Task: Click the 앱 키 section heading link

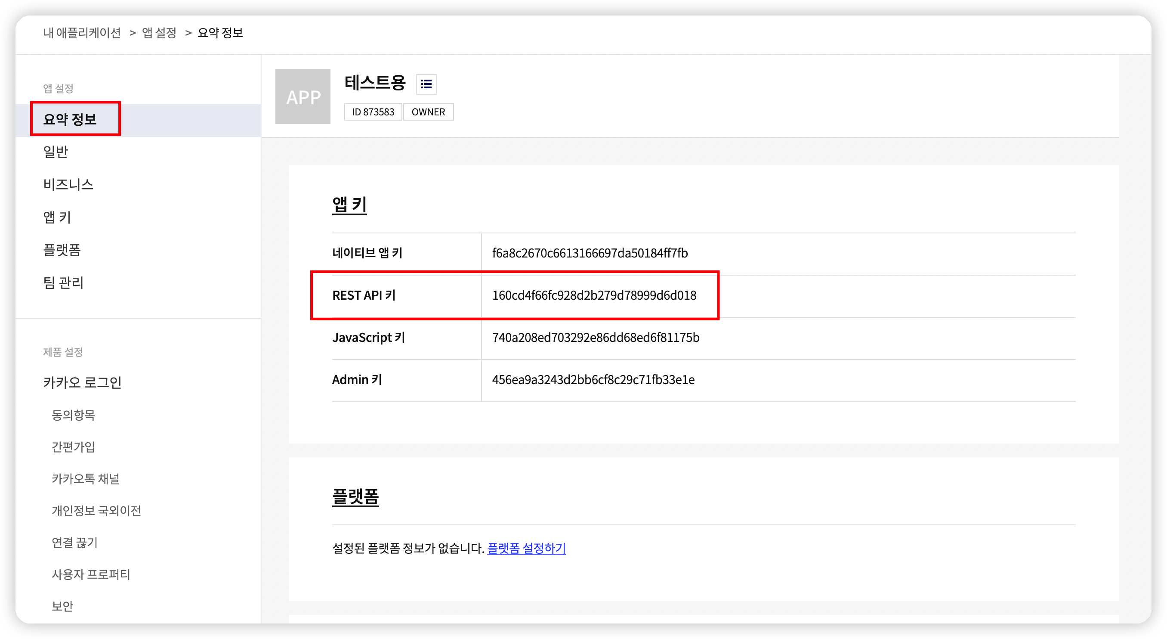Action: [x=349, y=205]
